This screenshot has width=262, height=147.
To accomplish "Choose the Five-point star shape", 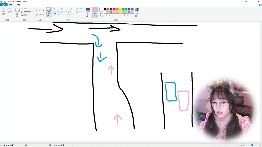I will (60, 15).
